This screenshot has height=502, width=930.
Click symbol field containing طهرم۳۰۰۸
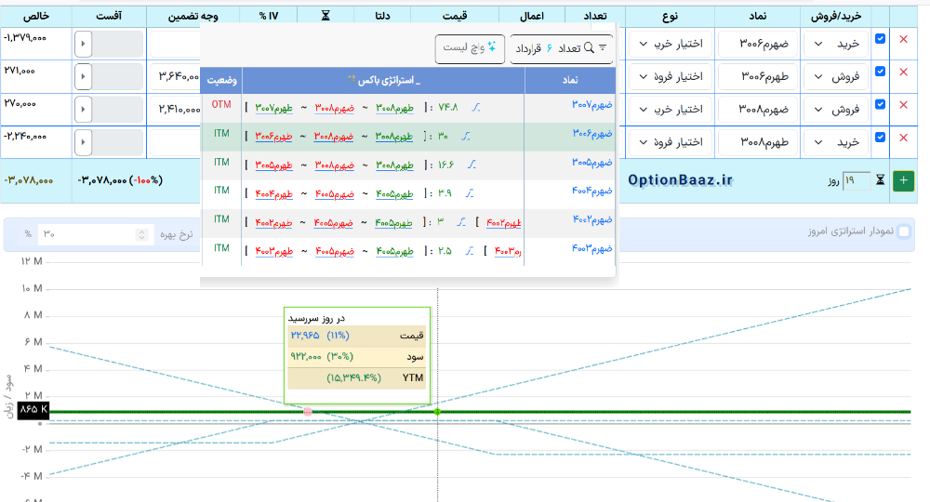[x=757, y=142]
